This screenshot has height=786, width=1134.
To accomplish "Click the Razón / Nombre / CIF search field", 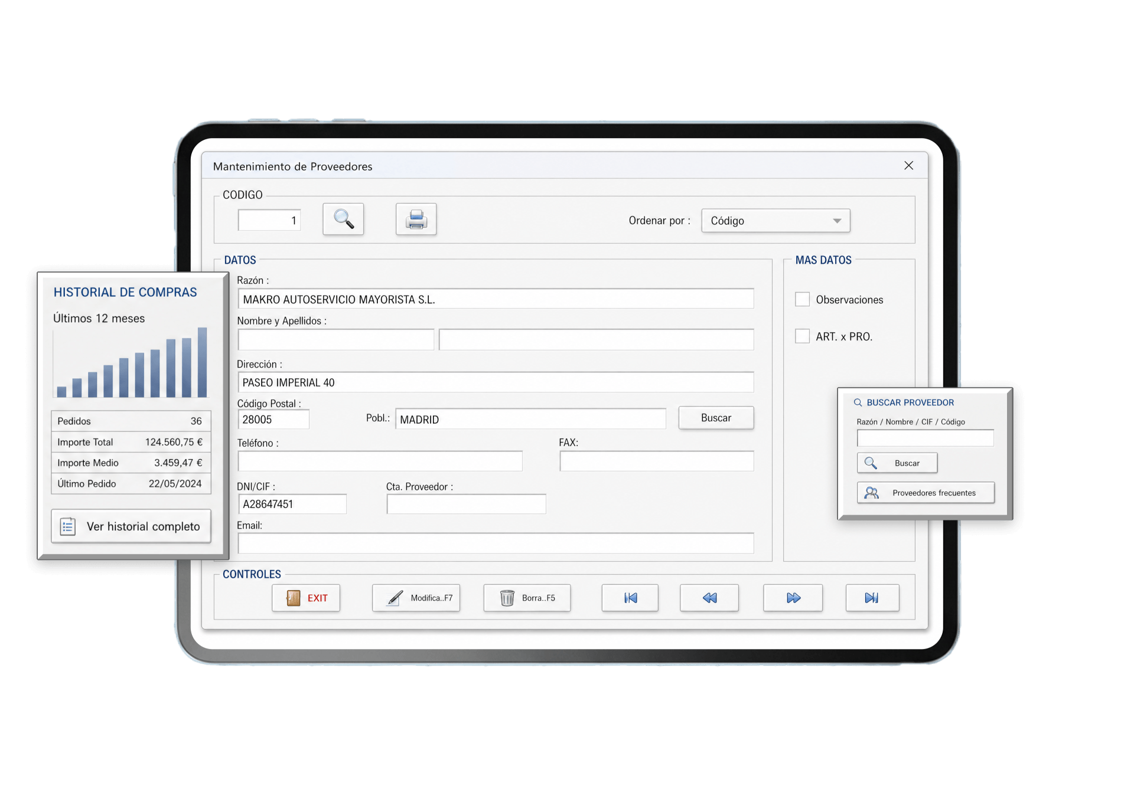I will (x=926, y=438).
